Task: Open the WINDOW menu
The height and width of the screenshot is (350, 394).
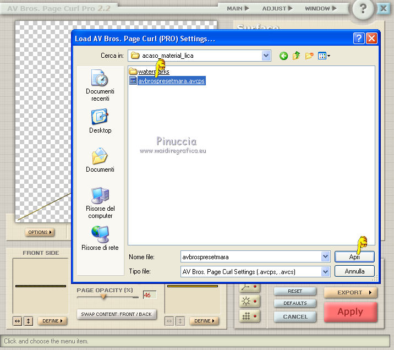Action: pos(321,8)
